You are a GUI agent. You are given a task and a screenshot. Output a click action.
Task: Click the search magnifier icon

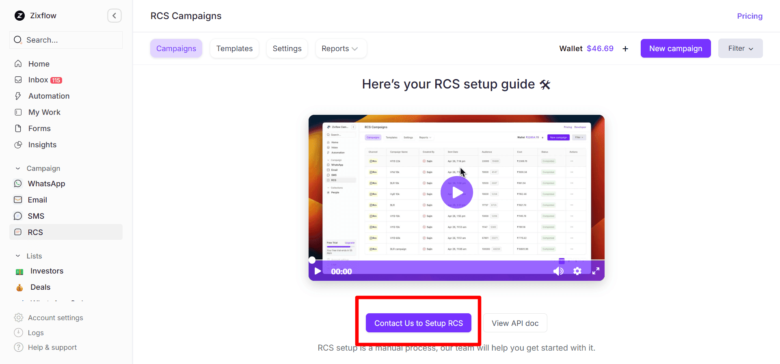click(x=18, y=40)
